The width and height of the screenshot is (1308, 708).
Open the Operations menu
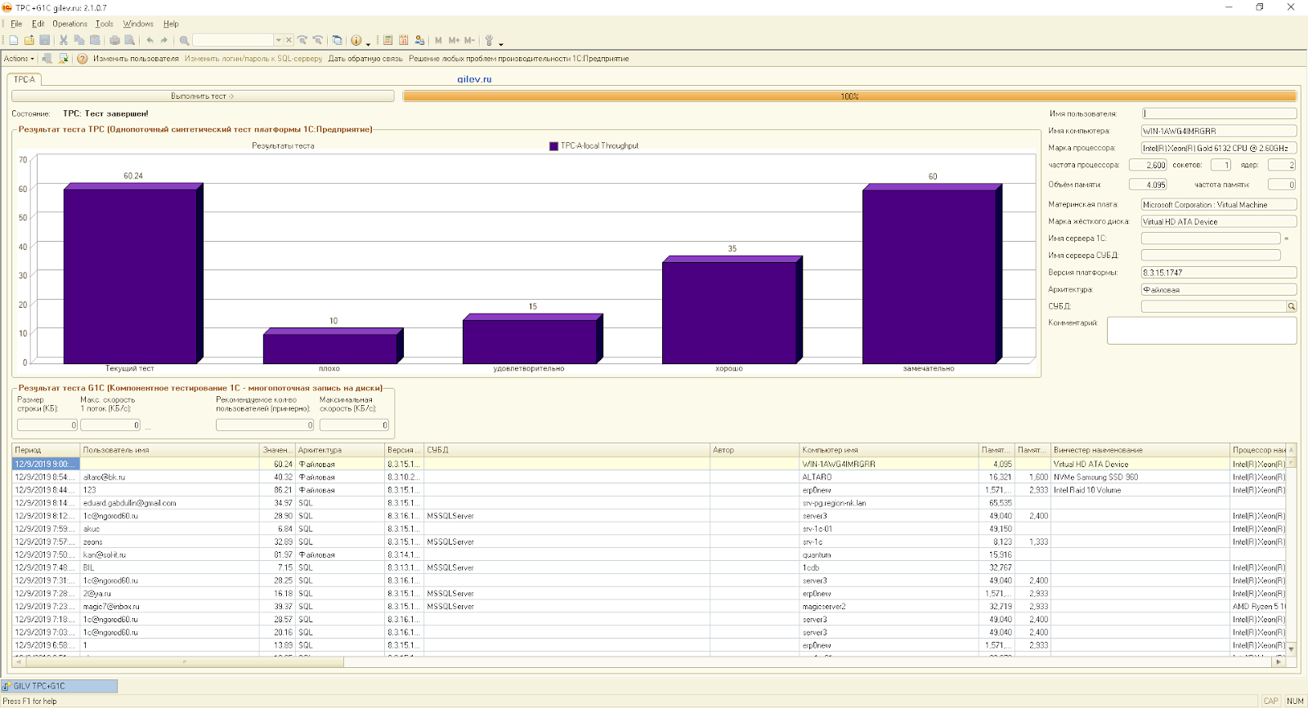tap(70, 24)
